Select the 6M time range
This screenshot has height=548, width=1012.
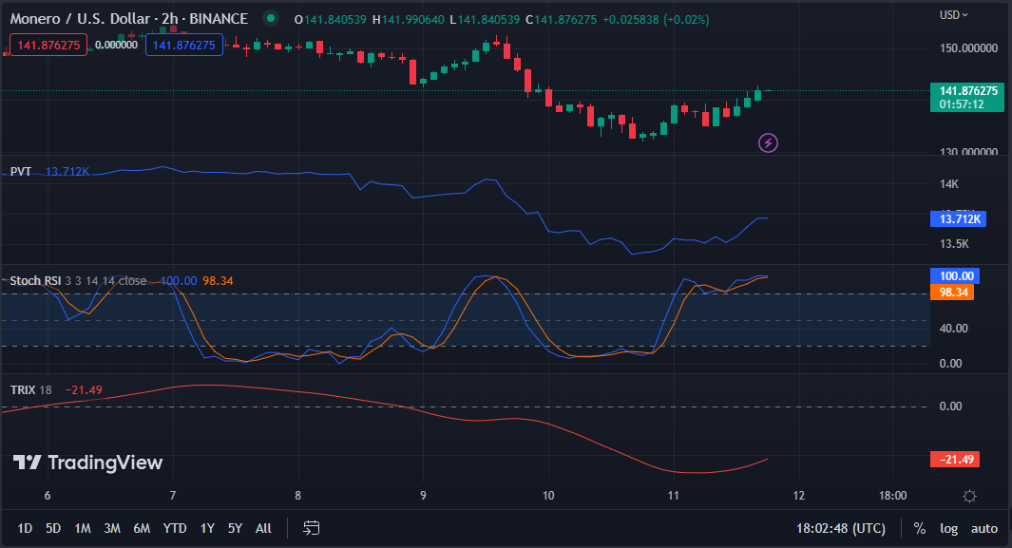pos(142,528)
